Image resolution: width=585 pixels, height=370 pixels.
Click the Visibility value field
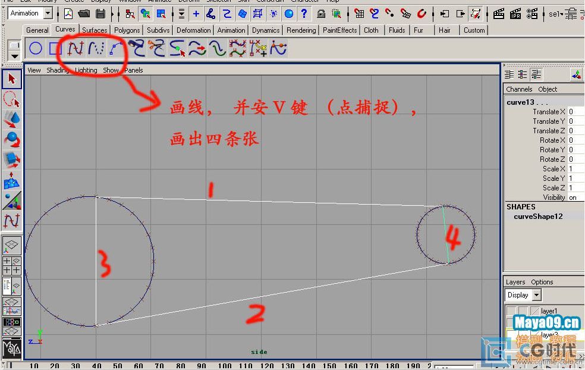tap(575, 197)
